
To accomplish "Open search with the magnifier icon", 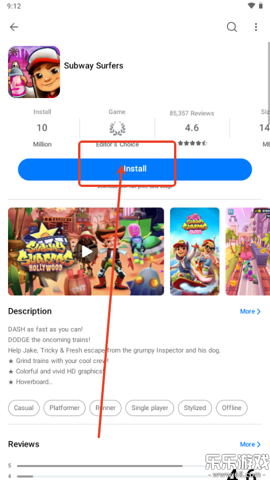I will click(232, 27).
